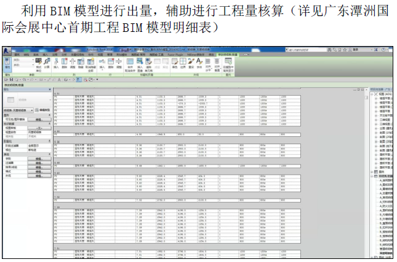Insert a column with Columns panel 插入
This screenshot has width=397, height=262.
click(56, 63)
